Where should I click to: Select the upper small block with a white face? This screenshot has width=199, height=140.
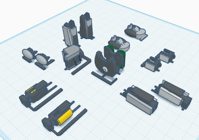165,56
